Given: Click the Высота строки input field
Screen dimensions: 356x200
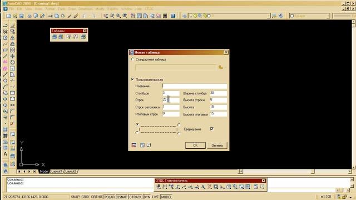Looking at the screenshot, I should point(219,100).
